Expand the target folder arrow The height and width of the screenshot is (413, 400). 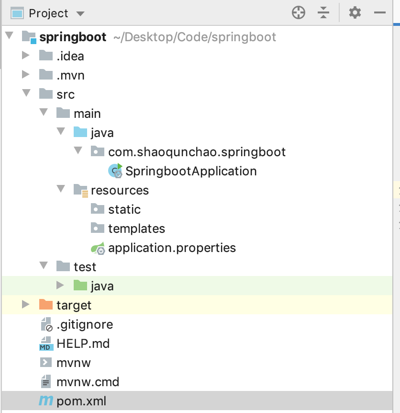26,305
